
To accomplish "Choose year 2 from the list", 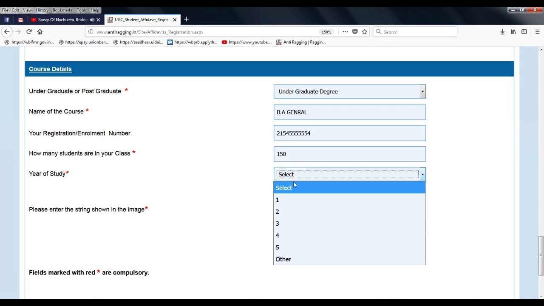I will [349, 212].
